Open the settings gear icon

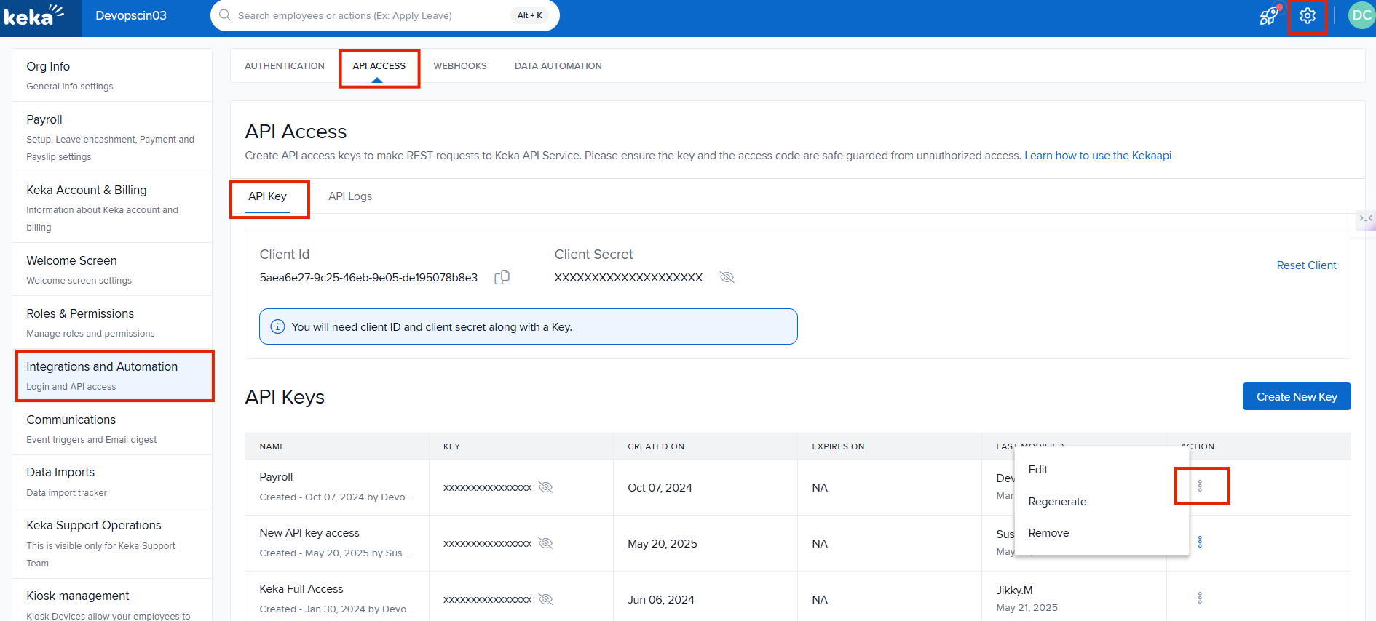pos(1307,16)
